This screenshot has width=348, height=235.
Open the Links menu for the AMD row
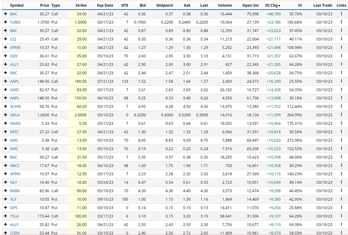coord(341,90)
